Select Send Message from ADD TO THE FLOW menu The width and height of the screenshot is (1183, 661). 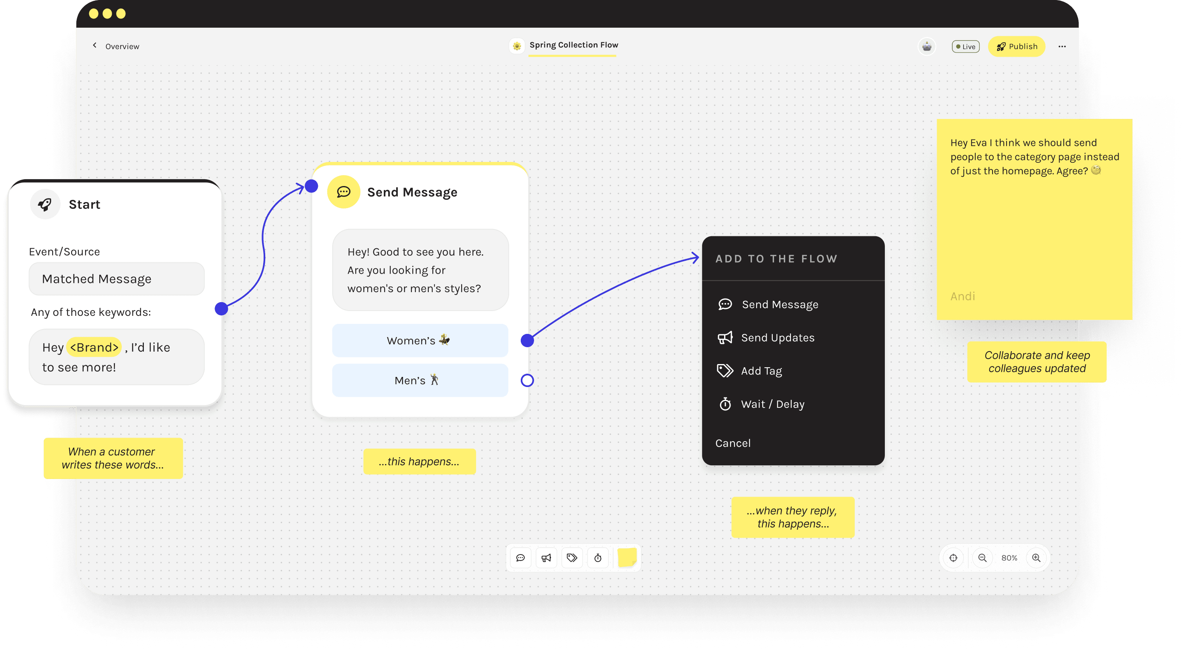(x=780, y=304)
